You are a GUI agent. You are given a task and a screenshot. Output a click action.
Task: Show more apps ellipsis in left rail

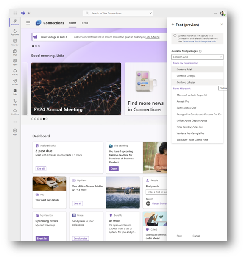coord(15,122)
